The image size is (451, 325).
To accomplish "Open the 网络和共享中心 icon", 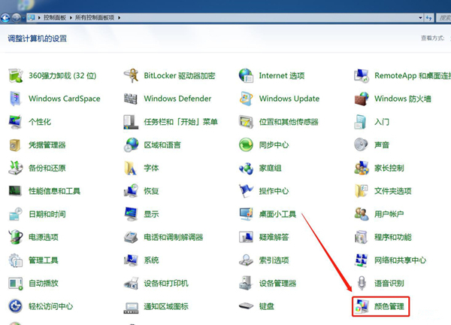I will 362,260.
